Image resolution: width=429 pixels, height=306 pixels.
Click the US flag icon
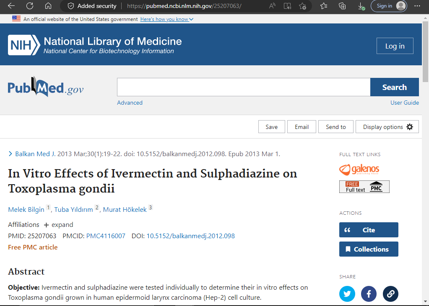pos(16,19)
